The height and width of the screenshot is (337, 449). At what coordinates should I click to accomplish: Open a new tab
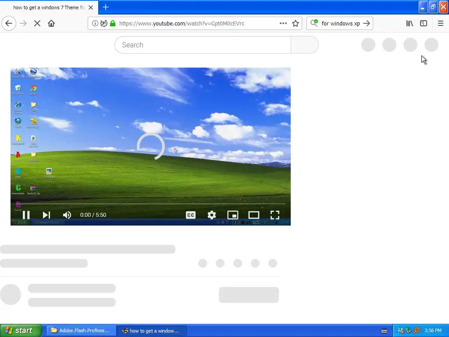click(x=106, y=7)
